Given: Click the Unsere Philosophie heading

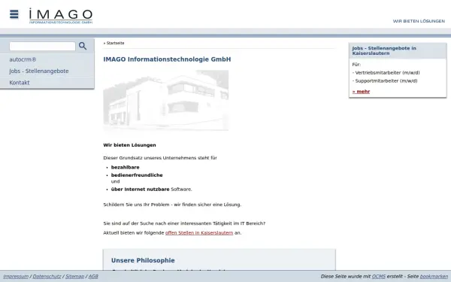Looking at the screenshot, I should point(143,260).
